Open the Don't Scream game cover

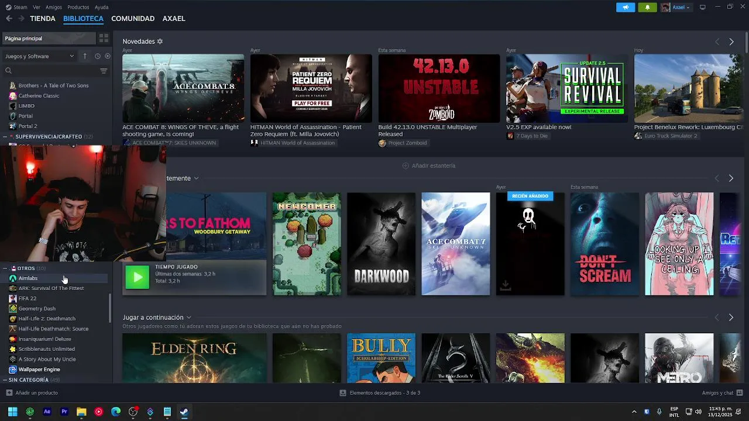coord(604,244)
